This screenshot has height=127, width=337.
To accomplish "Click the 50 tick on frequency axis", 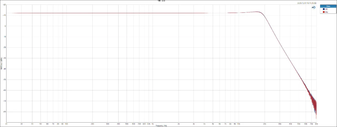I will [x=41, y=124].
